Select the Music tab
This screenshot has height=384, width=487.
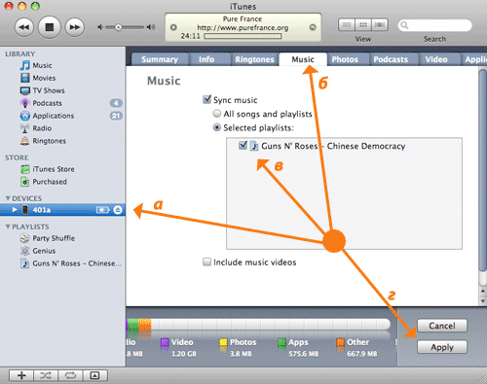[x=303, y=59]
